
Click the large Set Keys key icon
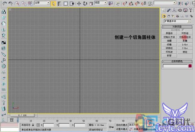[x=111, y=127]
